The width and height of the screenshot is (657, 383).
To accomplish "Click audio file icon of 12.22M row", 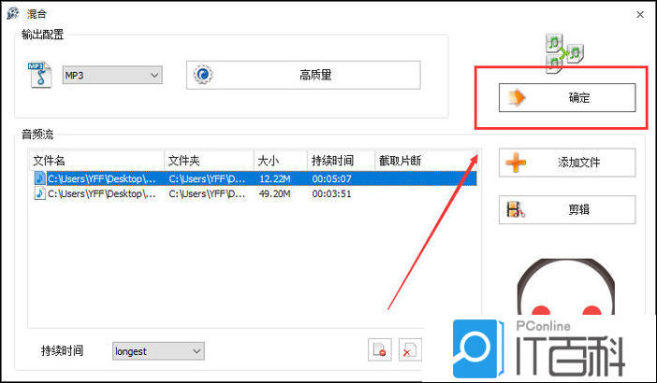I will [40, 178].
